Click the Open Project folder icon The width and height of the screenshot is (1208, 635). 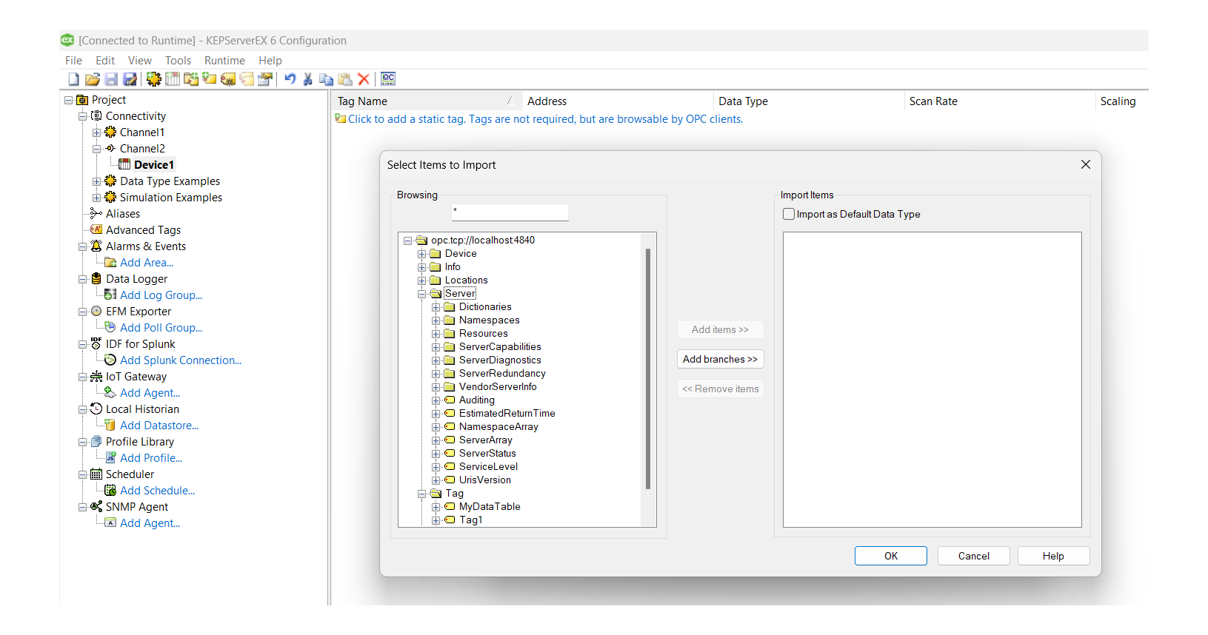pos(92,79)
